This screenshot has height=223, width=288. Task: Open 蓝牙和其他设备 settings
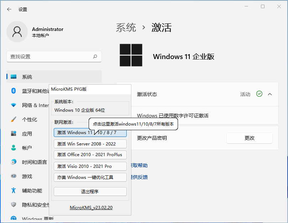[36, 91]
